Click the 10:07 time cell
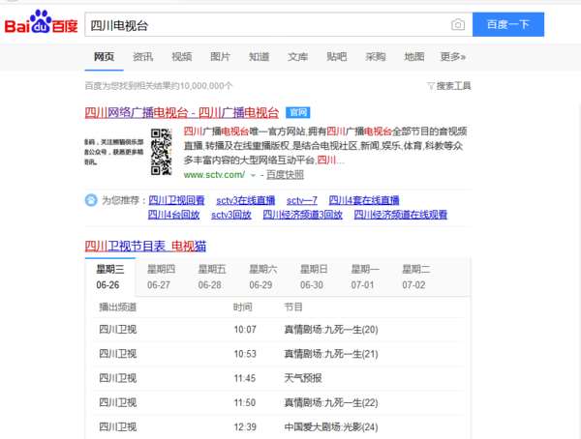 tap(245, 330)
